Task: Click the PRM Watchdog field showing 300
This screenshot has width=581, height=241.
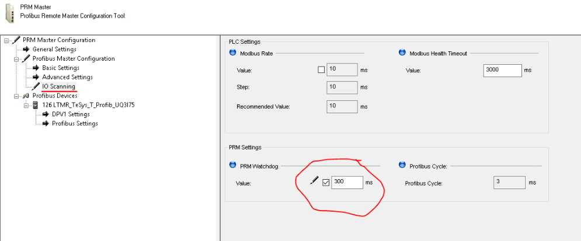Action: (347, 183)
